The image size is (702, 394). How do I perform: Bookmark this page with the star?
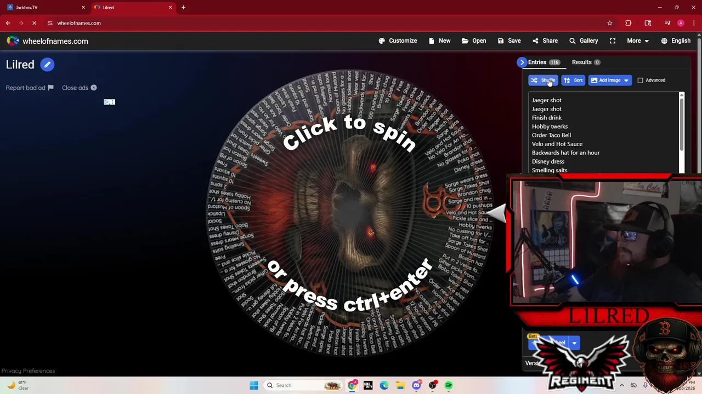click(x=609, y=23)
